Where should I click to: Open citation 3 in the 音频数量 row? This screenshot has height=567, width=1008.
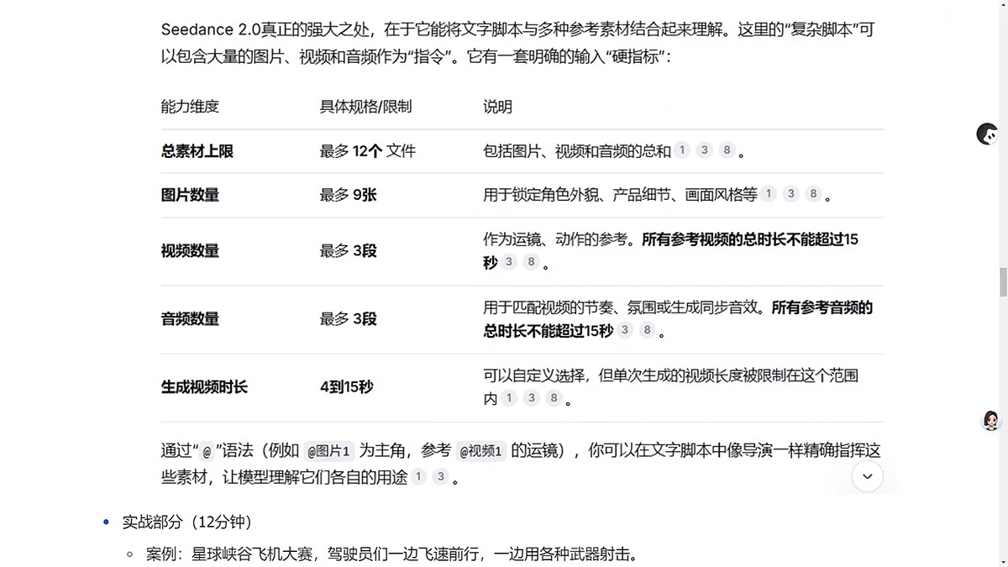[x=625, y=331]
